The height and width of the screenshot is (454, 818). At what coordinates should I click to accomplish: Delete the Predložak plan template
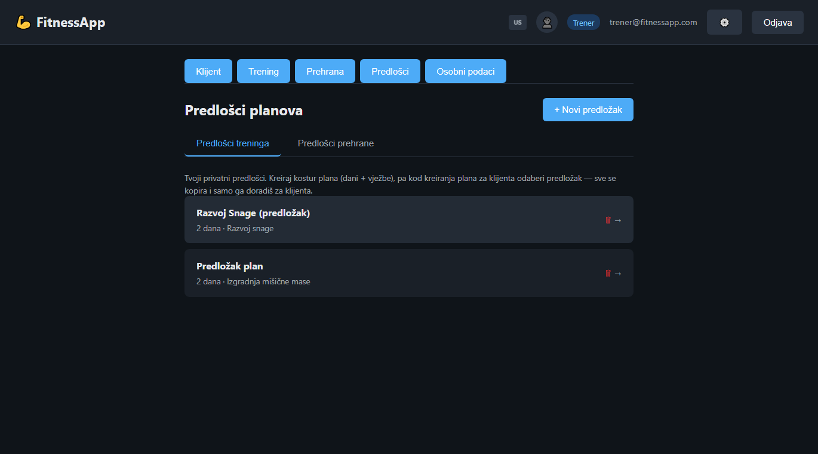608,273
